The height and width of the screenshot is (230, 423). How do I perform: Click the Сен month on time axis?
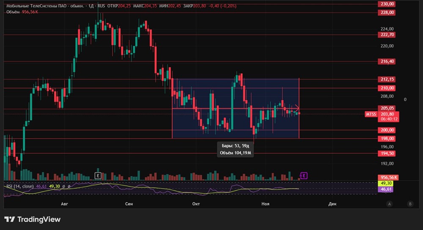129,204
